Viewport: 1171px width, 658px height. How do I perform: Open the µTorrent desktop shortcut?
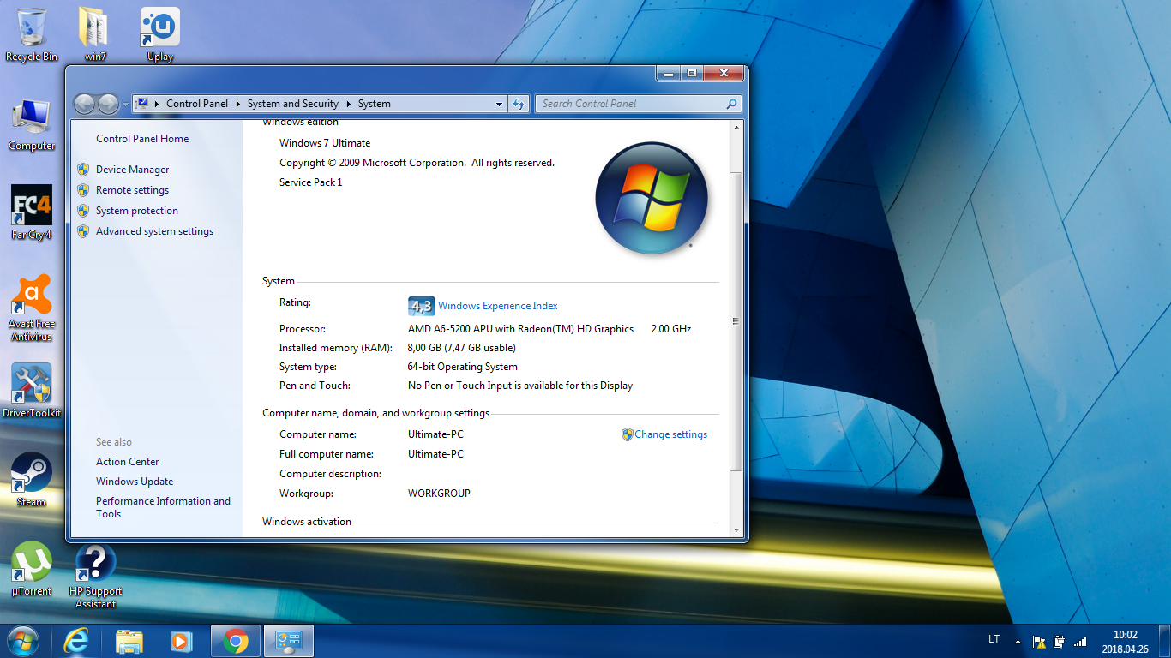(x=32, y=569)
